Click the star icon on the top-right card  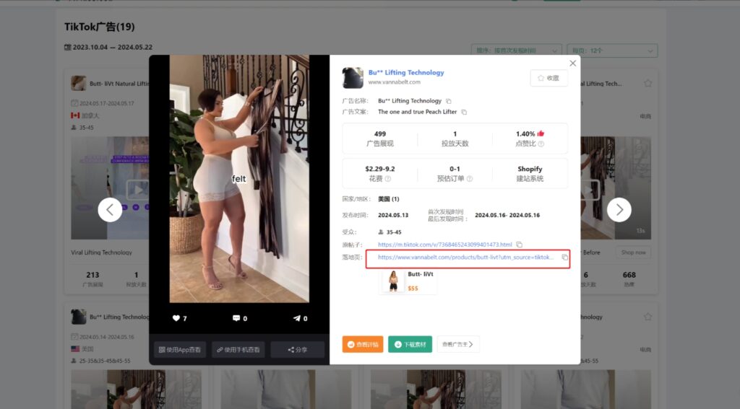(x=648, y=84)
